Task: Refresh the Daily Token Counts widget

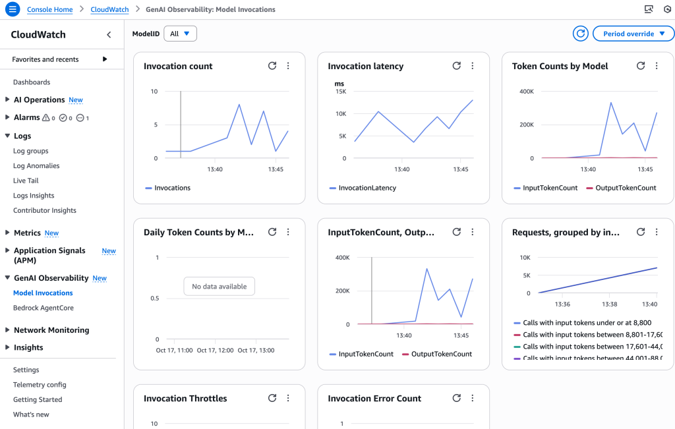Action: coord(272,232)
